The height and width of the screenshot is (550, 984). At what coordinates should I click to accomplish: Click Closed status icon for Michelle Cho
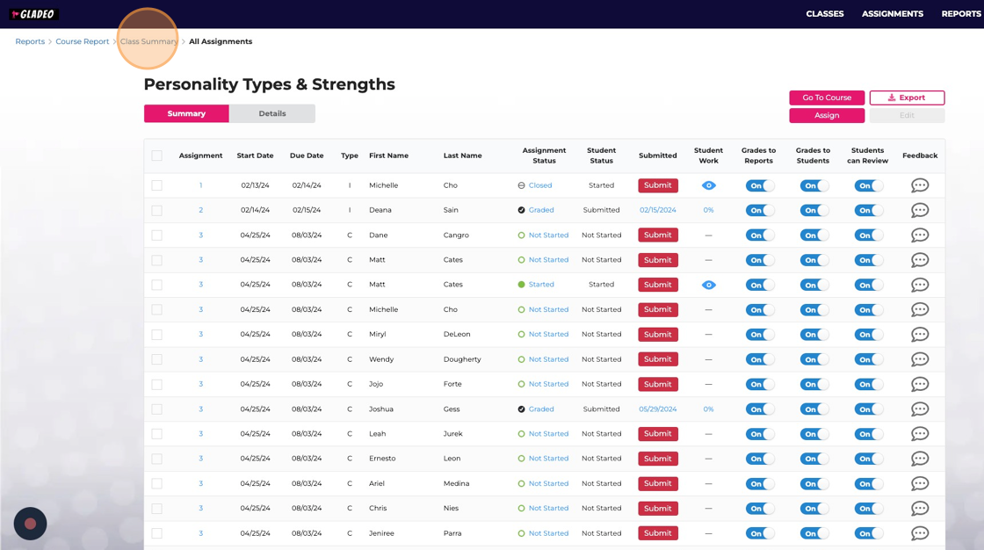(x=521, y=185)
